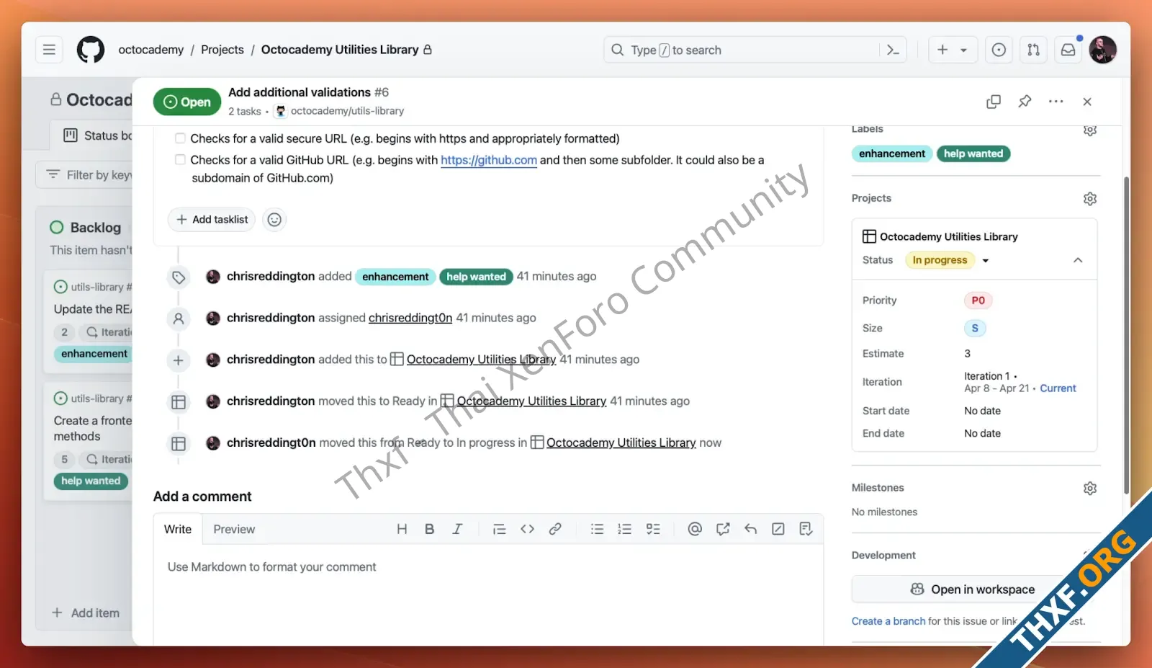Click the help wanted label in sidebar
Image resolution: width=1152 pixels, height=668 pixels.
pos(973,153)
